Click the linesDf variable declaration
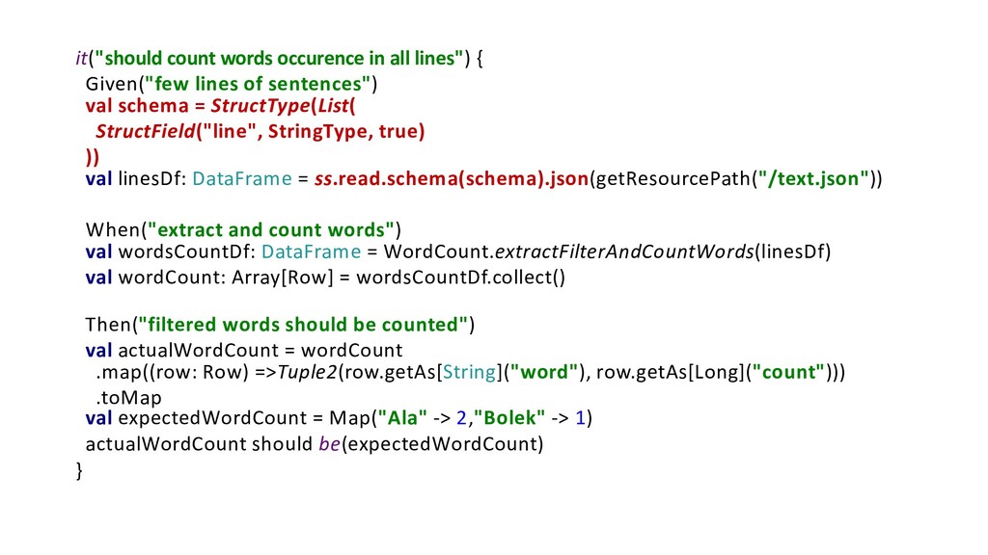This screenshot has height=555, width=988. tap(151, 178)
